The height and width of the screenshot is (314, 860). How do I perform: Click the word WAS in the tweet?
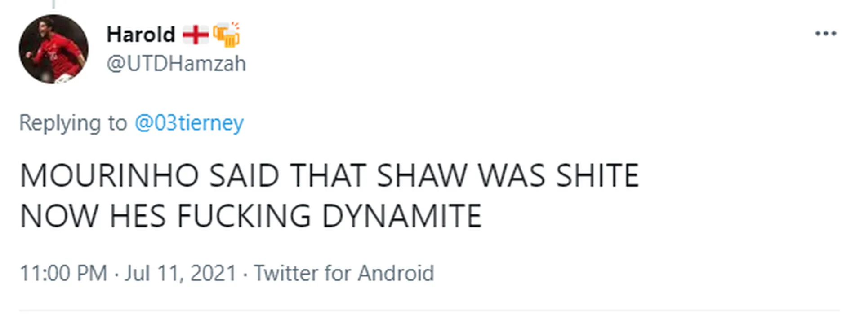(x=512, y=175)
